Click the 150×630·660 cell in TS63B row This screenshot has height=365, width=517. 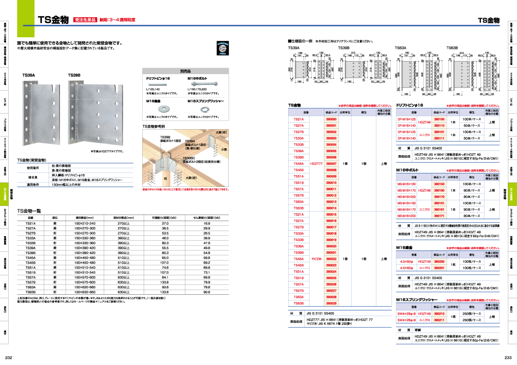[x=85, y=292]
